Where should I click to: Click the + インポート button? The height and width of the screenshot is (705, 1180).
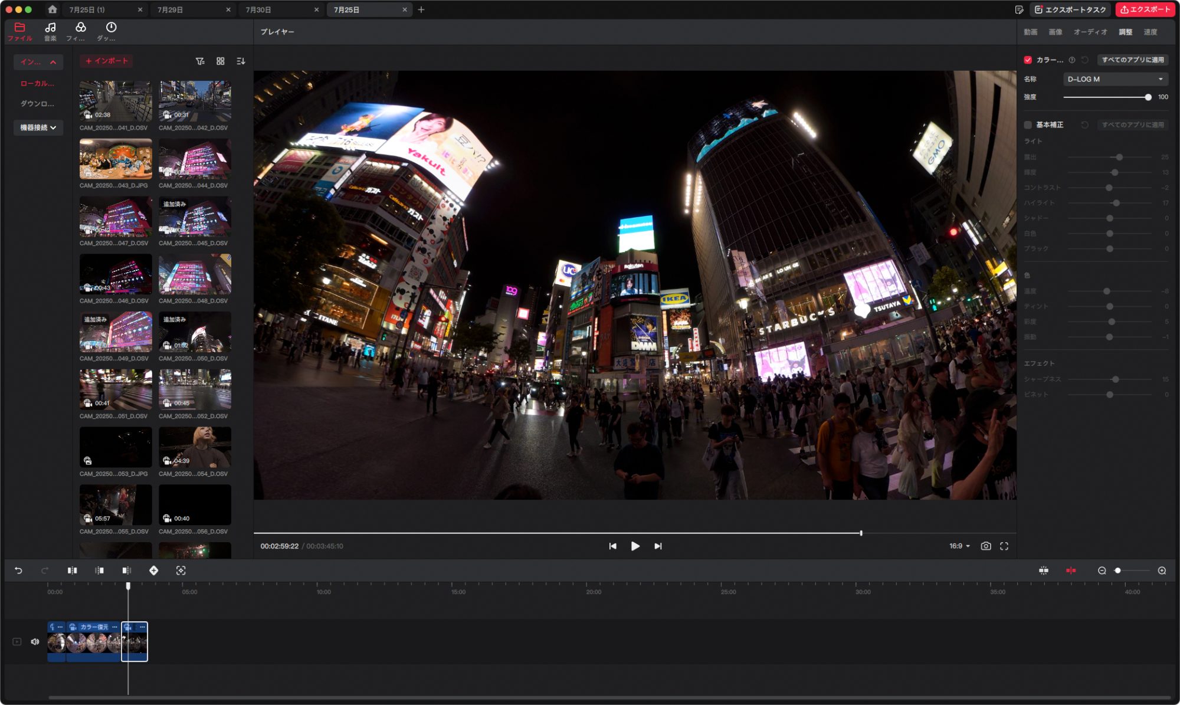pyautogui.click(x=106, y=61)
